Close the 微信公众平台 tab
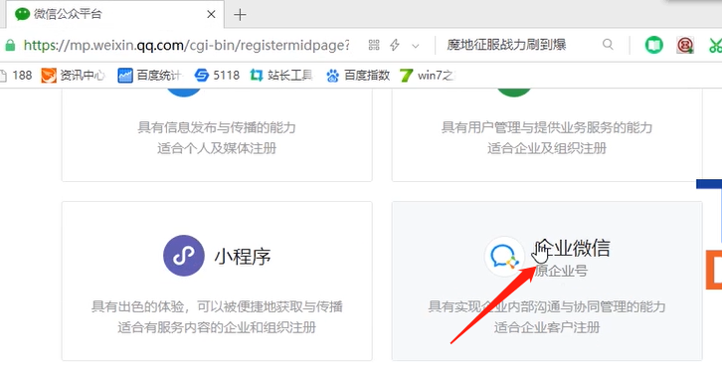Viewport: 722px width, 389px height. pos(212,14)
